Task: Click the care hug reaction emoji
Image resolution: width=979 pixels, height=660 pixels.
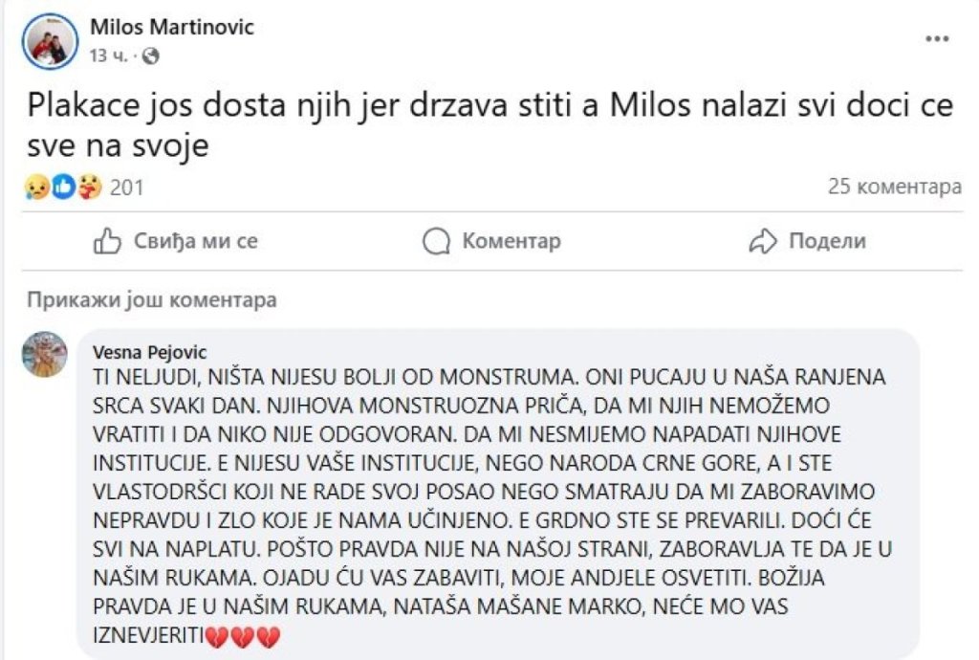Action: pyautogui.click(x=90, y=187)
